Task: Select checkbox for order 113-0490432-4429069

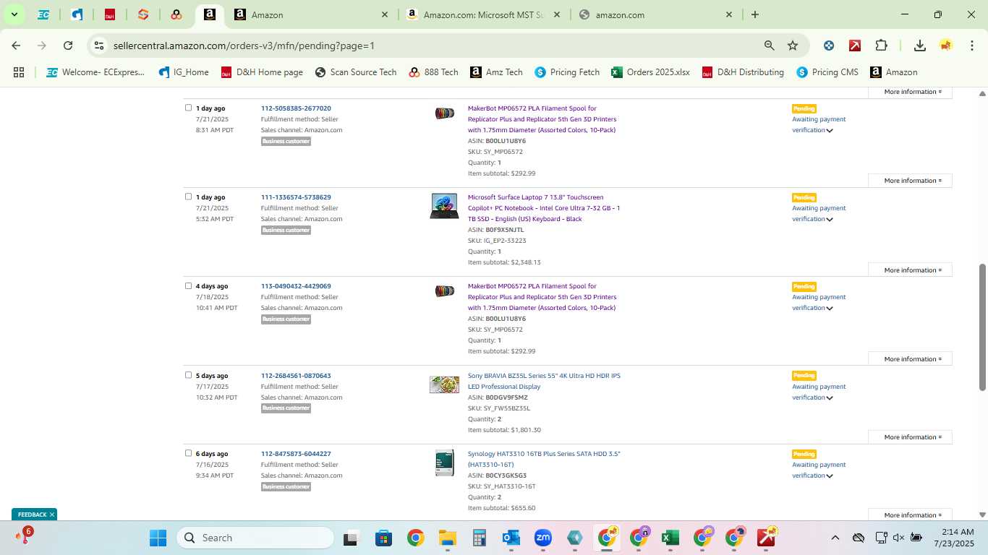Action: (x=188, y=285)
